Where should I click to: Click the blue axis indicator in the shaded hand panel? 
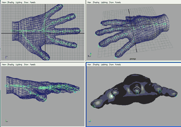coord(90,121)
